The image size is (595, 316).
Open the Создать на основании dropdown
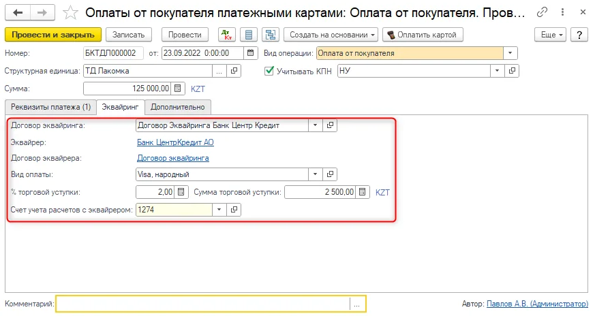click(x=331, y=35)
